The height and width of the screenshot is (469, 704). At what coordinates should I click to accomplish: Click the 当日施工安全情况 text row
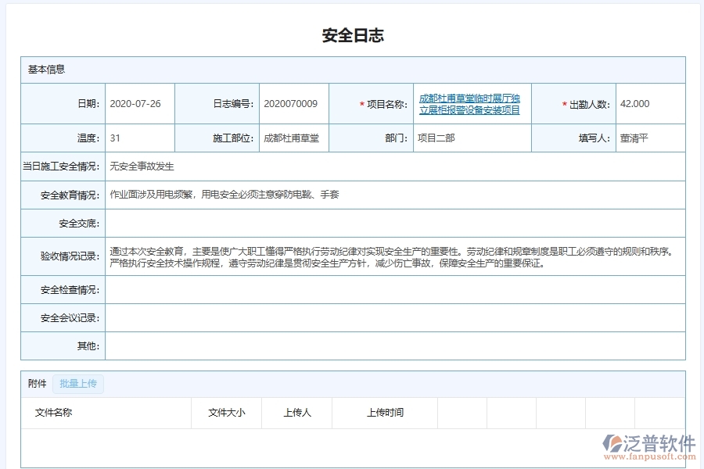313,166
